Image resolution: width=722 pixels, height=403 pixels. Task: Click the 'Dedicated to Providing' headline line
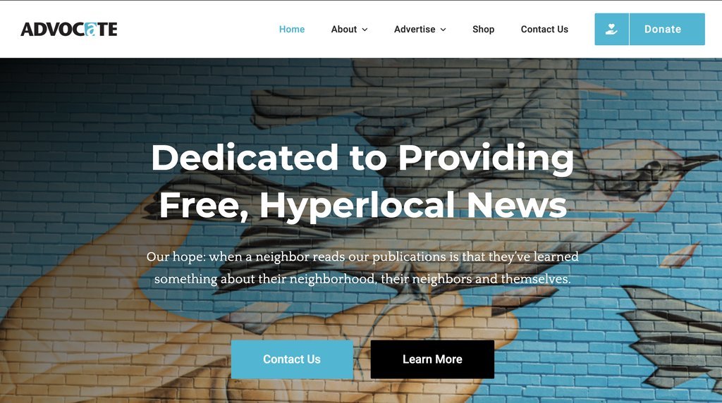pyautogui.click(x=362, y=159)
